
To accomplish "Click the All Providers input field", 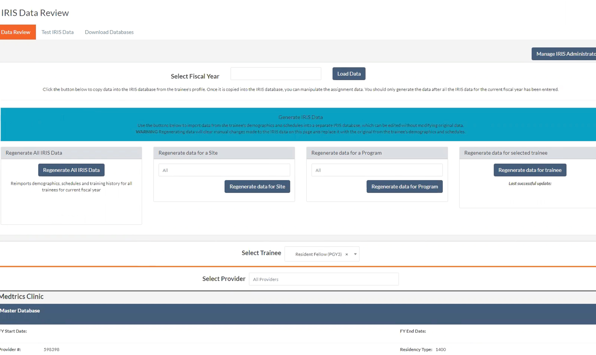I will point(324,279).
